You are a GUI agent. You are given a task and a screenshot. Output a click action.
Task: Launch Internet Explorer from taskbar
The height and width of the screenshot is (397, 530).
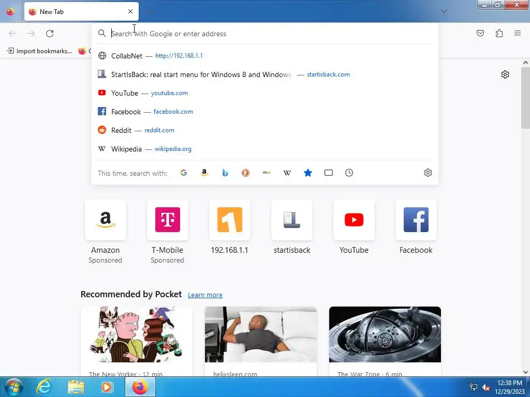44,387
